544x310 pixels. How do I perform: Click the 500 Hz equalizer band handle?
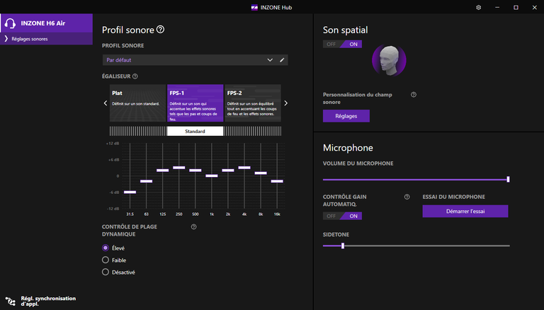pyautogui.click(x=195, y=171)
